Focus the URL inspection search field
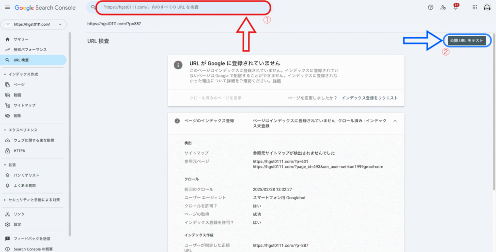 (183, 7)
